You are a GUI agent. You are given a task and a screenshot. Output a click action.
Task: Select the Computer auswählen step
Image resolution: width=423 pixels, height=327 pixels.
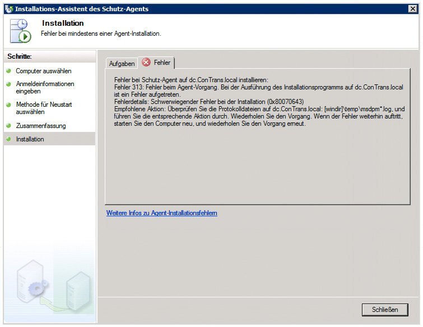[44, 71]
